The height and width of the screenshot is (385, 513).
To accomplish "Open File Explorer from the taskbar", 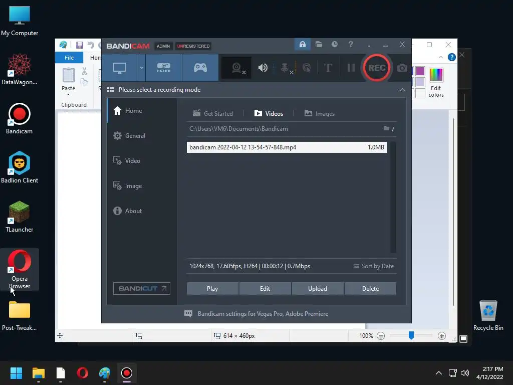I will point(38,373).
